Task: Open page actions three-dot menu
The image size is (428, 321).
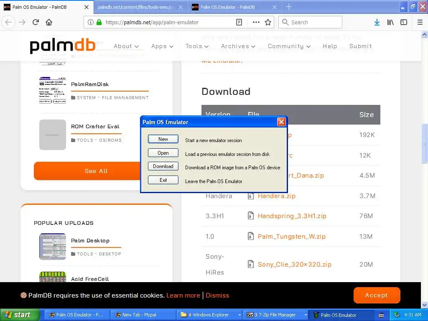Action: pyautogui.click(x=256, y=22)
